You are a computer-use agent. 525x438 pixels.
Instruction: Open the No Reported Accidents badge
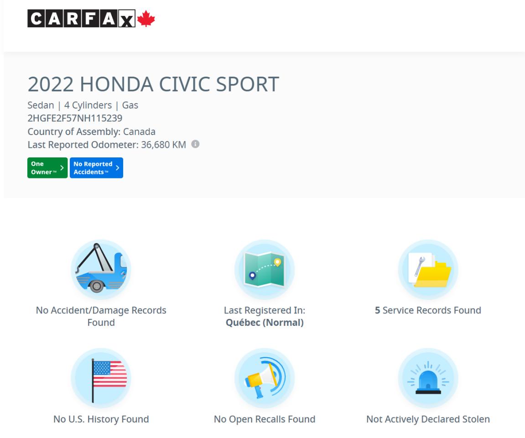96,168
